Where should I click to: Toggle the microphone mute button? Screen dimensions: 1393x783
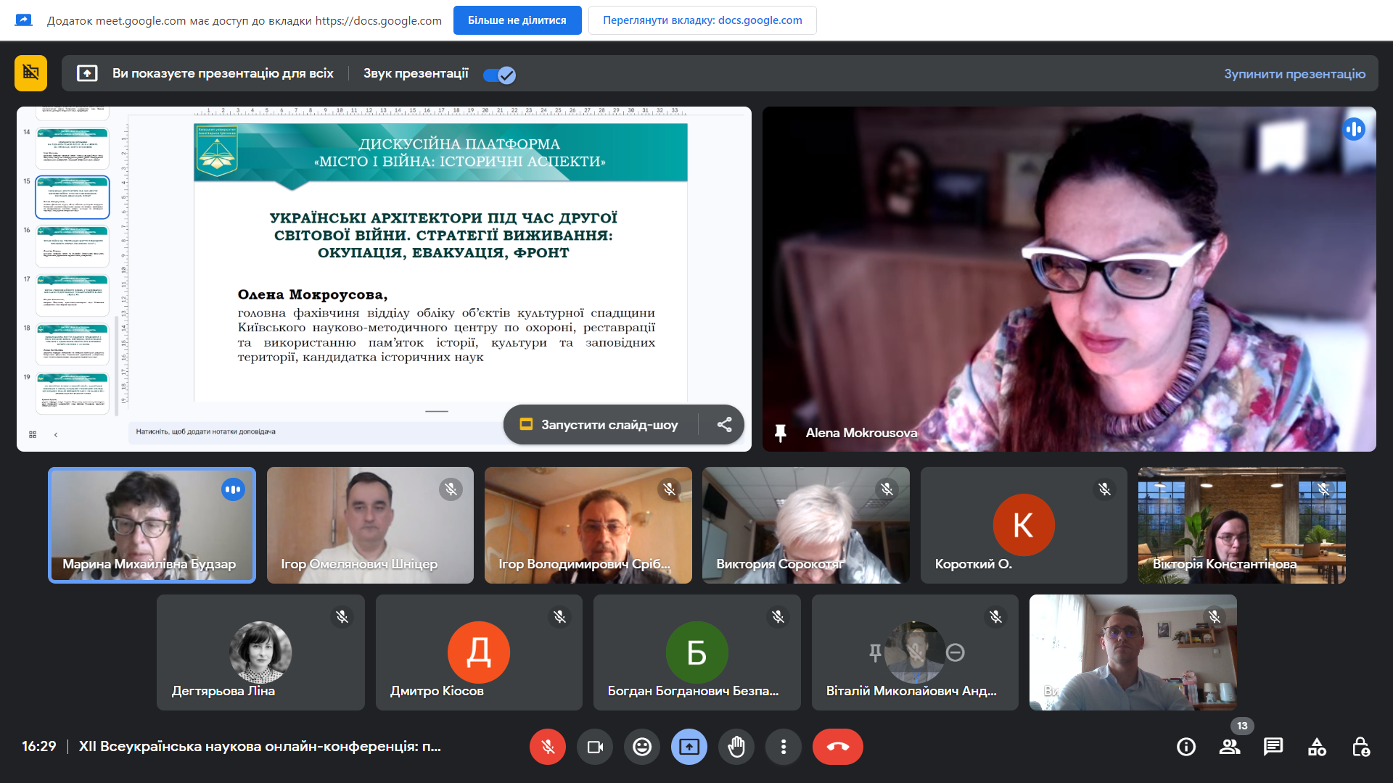548,747
